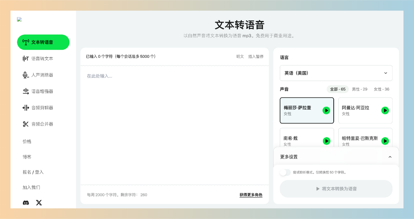Click 将文本转换为语音 to convert
This screenshot has height=219, width=414.
[336, 189]
